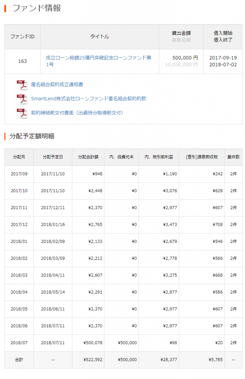The width and height of the screenshot is (245, 379).
Task: Click the 借入開始 借入終了 column header
Action: [223, 37]
